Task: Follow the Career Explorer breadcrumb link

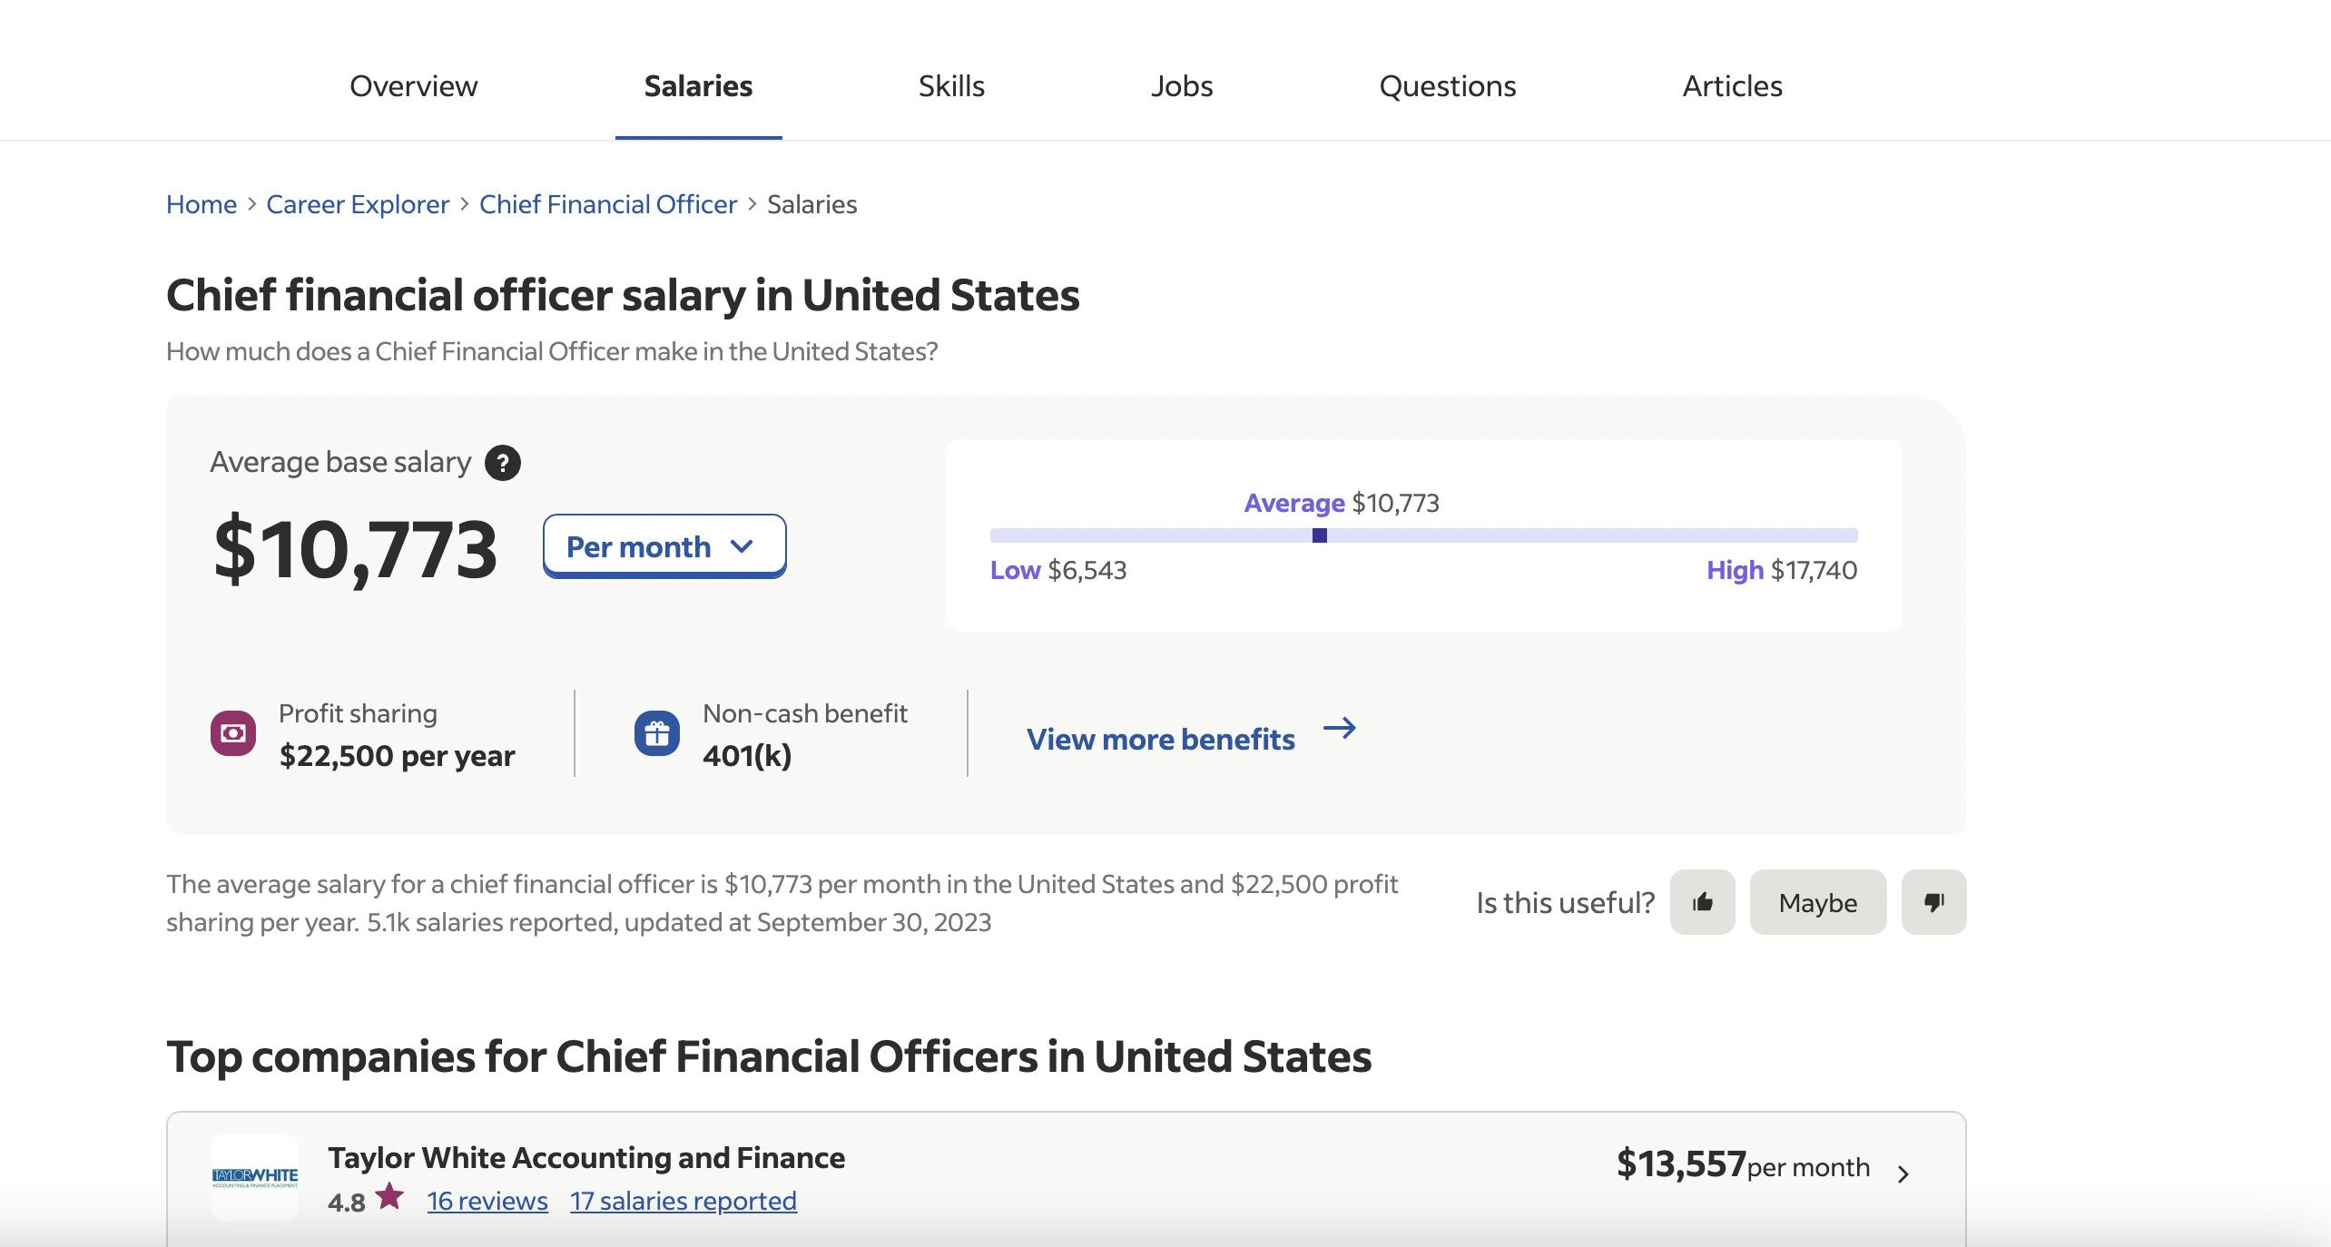Action: point(357,204)
